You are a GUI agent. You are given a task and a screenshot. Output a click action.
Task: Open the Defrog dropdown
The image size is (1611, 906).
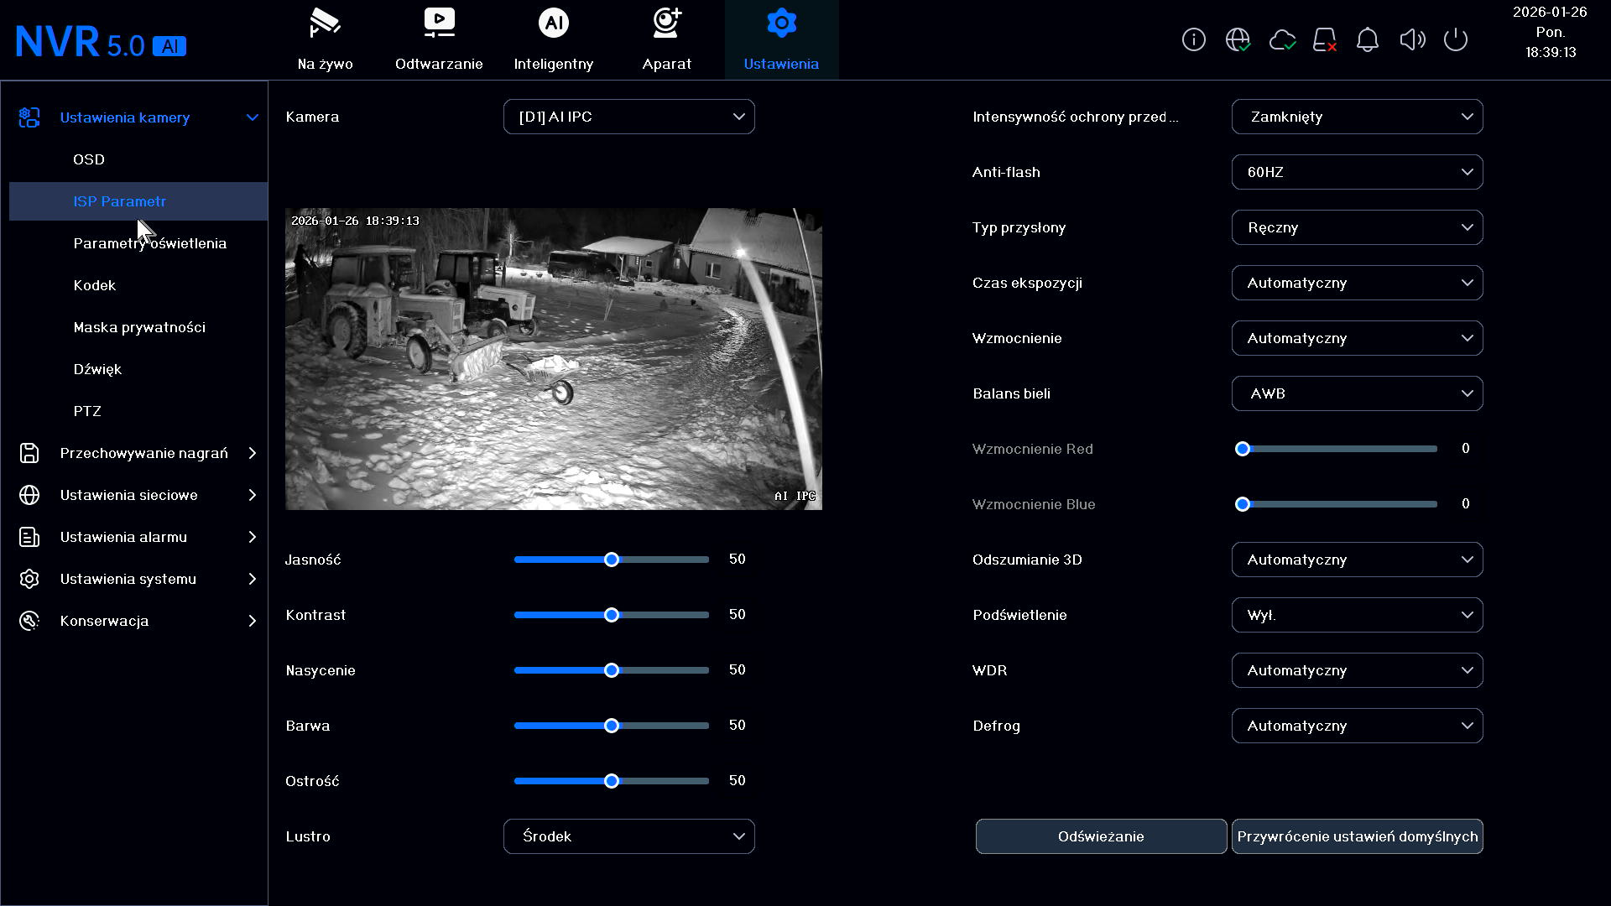pos(1357,726)
